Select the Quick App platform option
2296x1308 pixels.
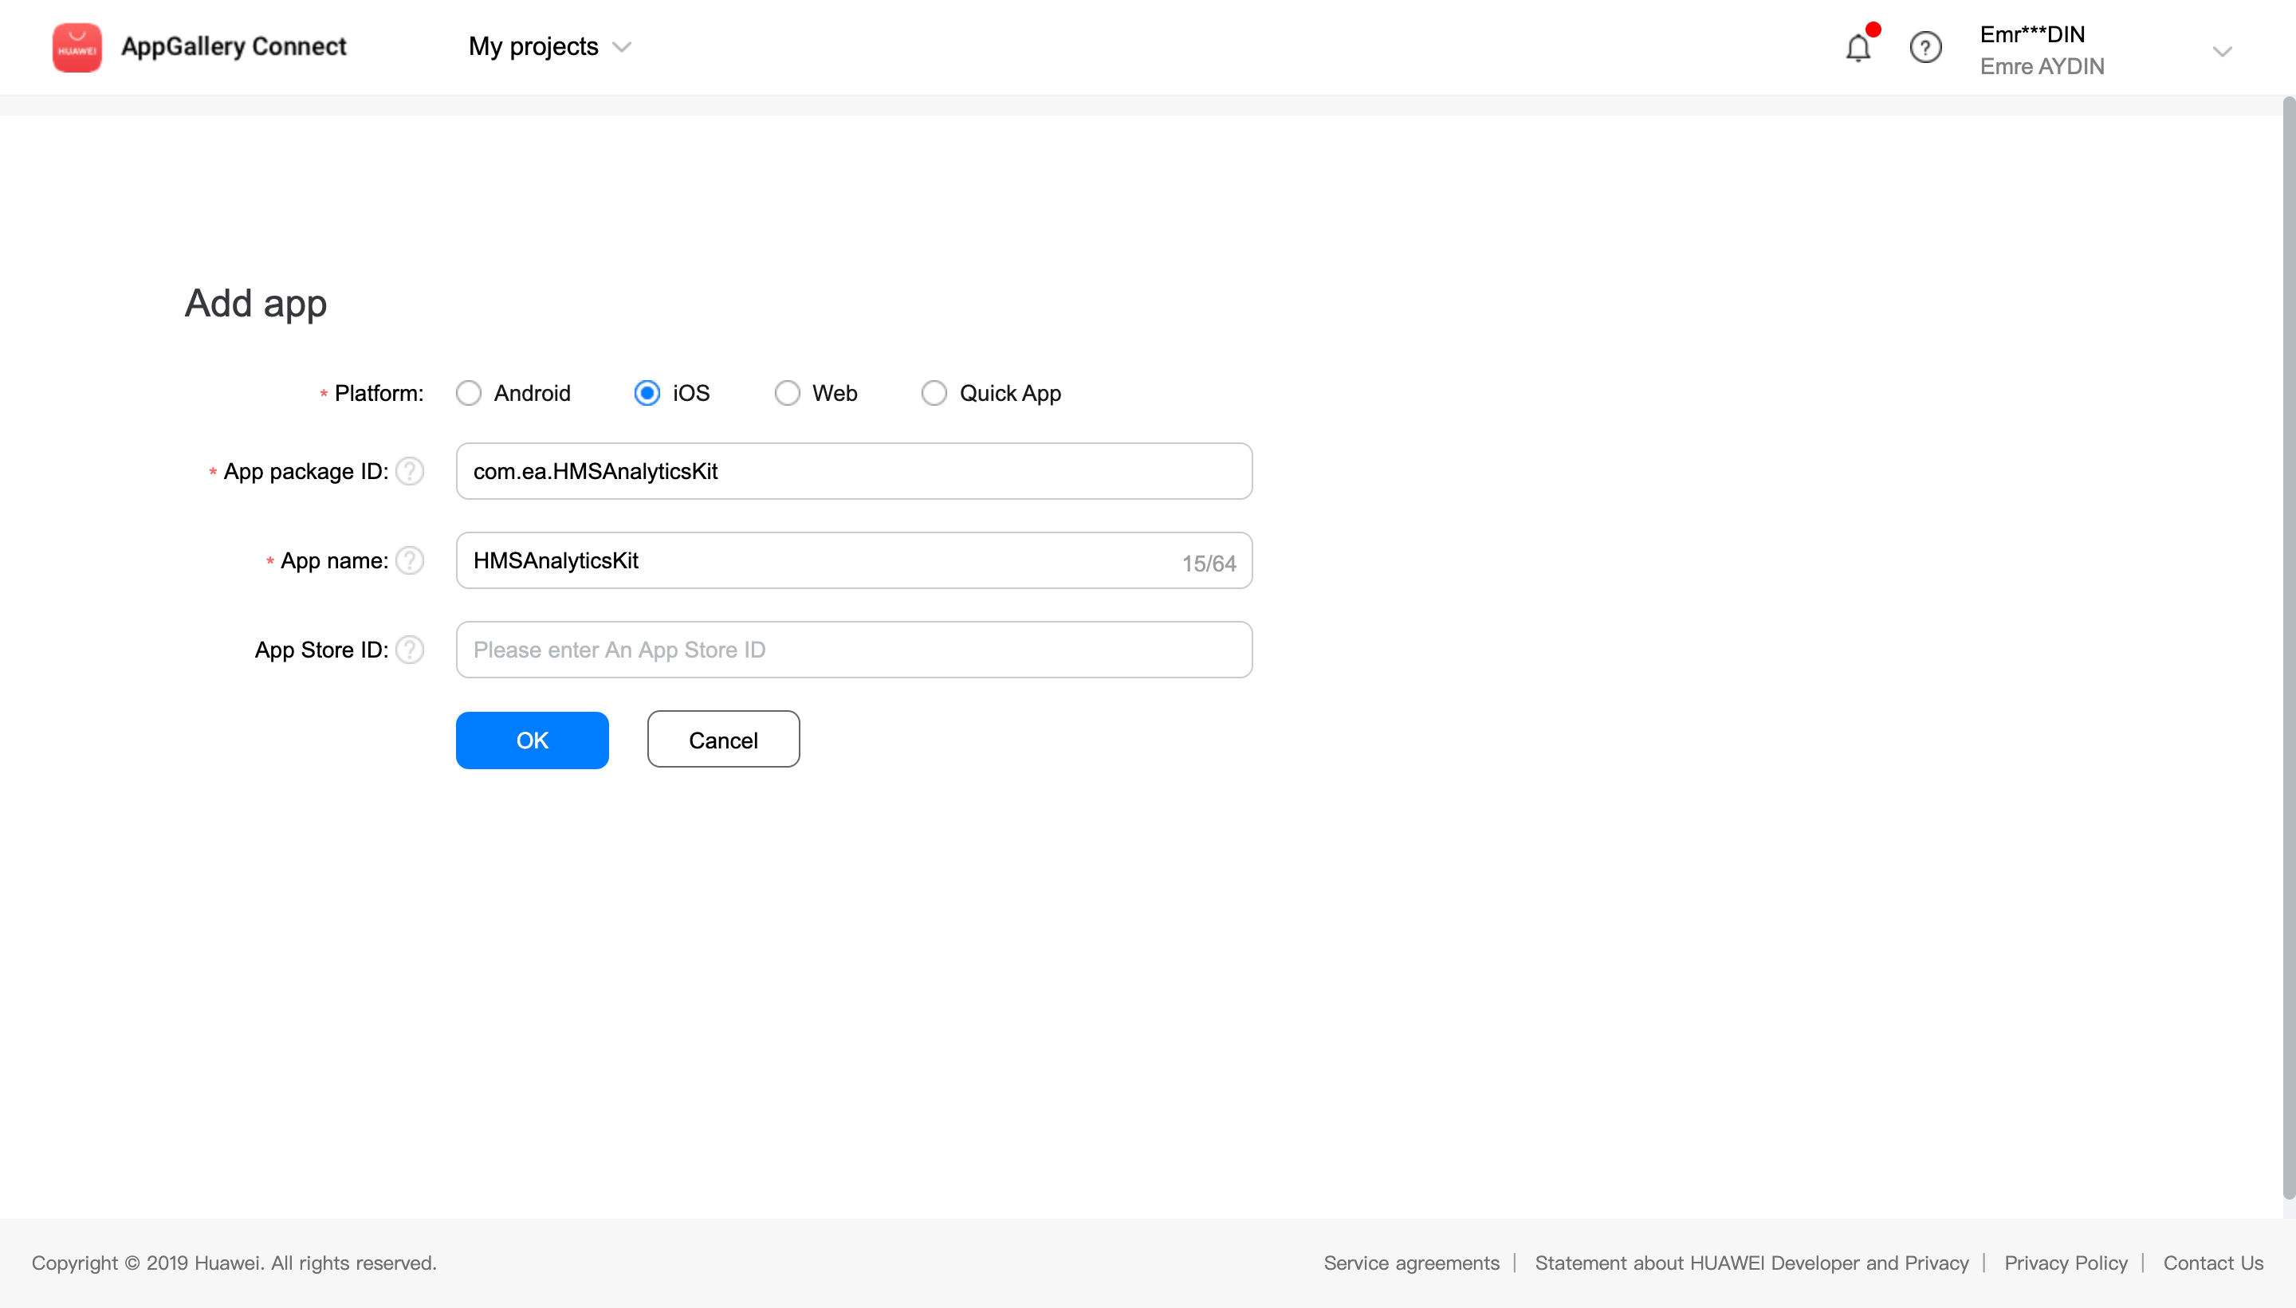pyautogui.click(x=934, y=394)
